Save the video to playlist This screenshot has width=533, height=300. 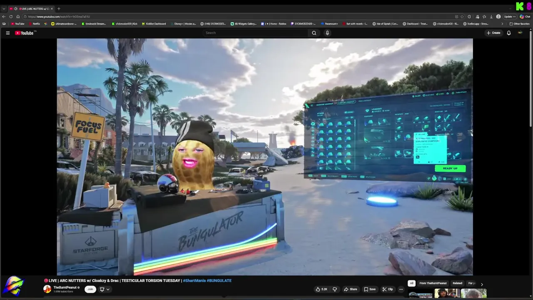370,289
